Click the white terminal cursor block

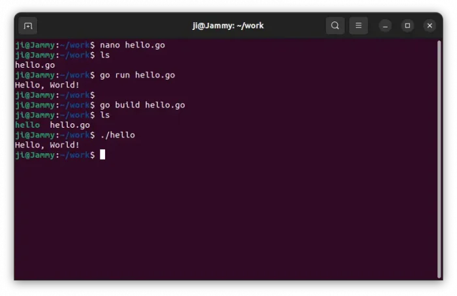(x=102, y=155)
